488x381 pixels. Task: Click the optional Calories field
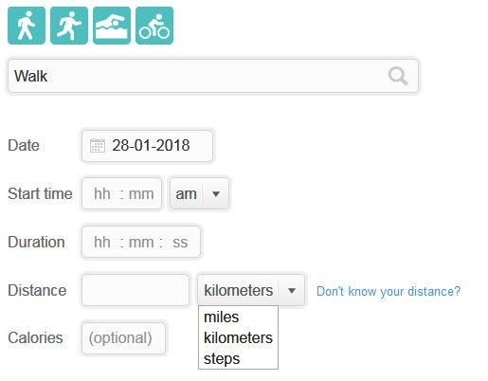(123, 337)
